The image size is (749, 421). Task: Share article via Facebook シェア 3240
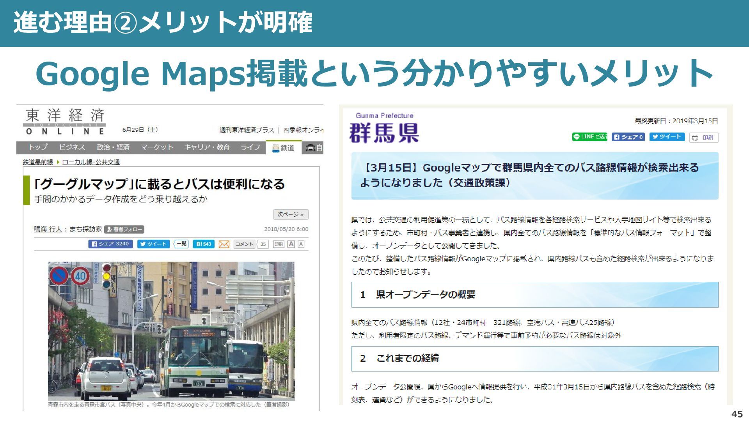pyautogui.click(x=111, y=244)
